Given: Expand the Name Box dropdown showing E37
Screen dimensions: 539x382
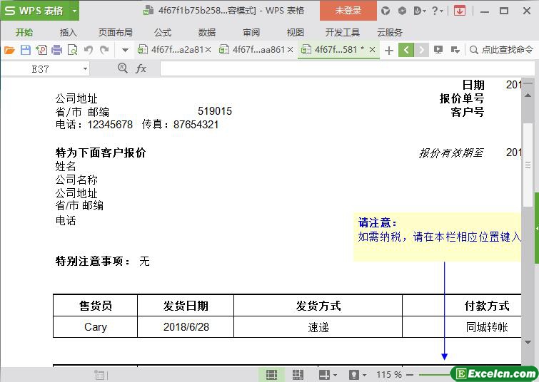Looking at the screenshot, I should coord(85,68).
